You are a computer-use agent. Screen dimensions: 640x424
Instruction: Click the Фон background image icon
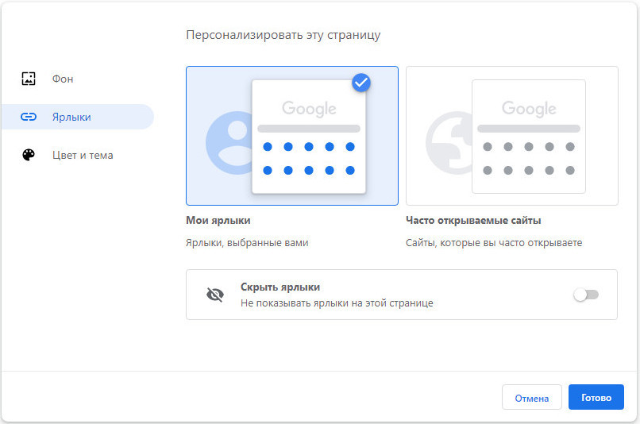coord(28,79)
